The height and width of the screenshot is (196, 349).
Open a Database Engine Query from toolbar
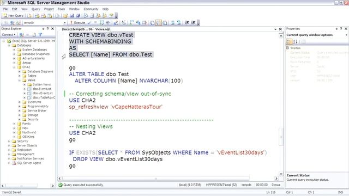point(29,16)
